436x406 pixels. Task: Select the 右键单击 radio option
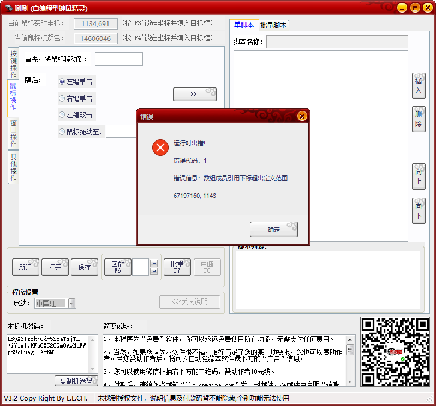[62, 98]
